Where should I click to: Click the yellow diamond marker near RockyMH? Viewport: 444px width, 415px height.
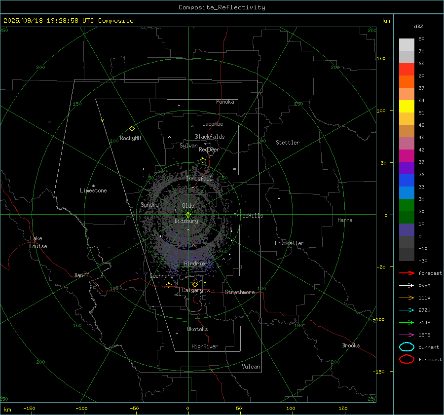[x=132, y=128]
